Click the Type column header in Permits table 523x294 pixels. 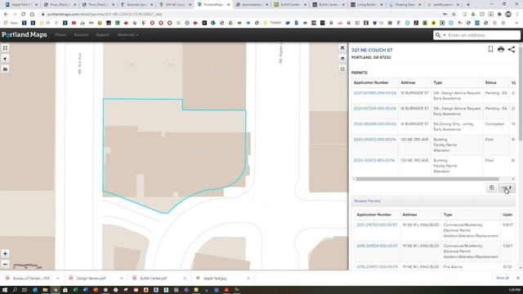pyautogui.click(x=438, y=82)
